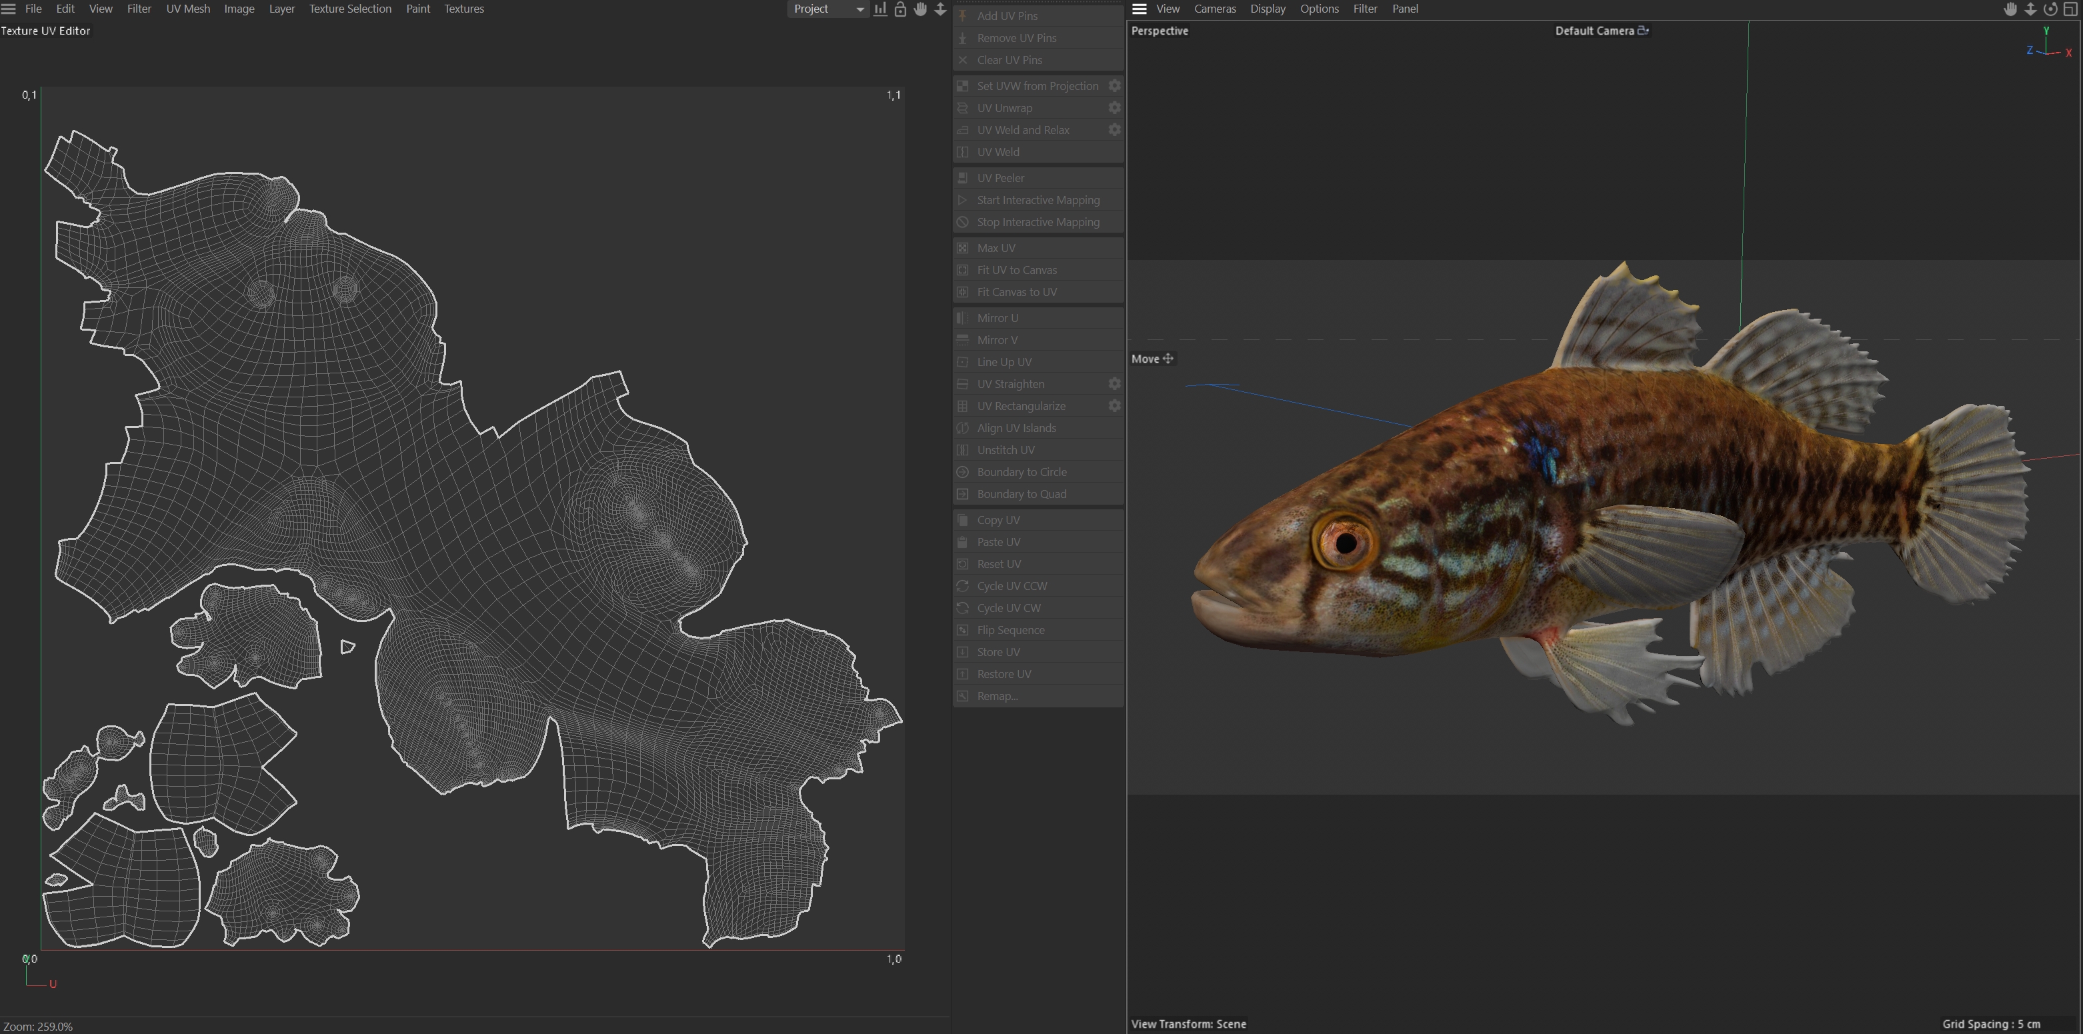Screen dimensions: 2083x1034
Task: Open the Perspective viewport hamburger menu
Action: (1140, 9)
